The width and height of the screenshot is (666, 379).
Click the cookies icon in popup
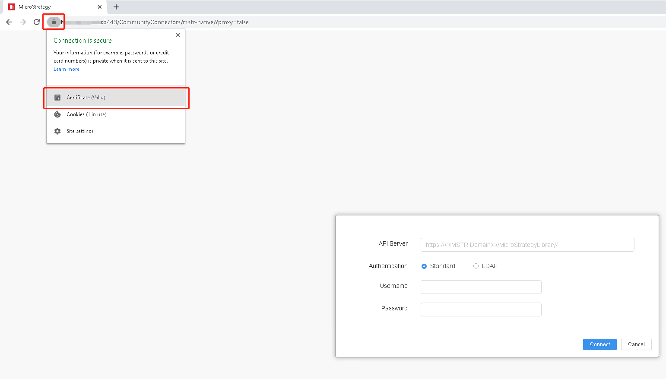pyautogui.click(x=57, y=114)
